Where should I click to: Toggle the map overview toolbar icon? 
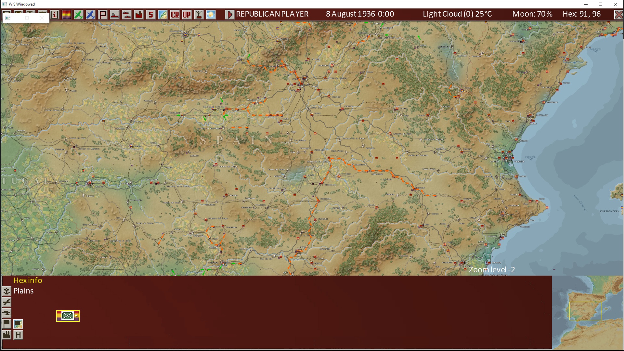click(x=163, y=15)
